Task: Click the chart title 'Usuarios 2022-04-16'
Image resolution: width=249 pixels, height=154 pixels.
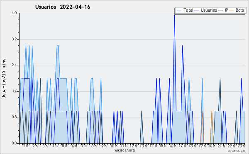Action: tap(63, 7)
